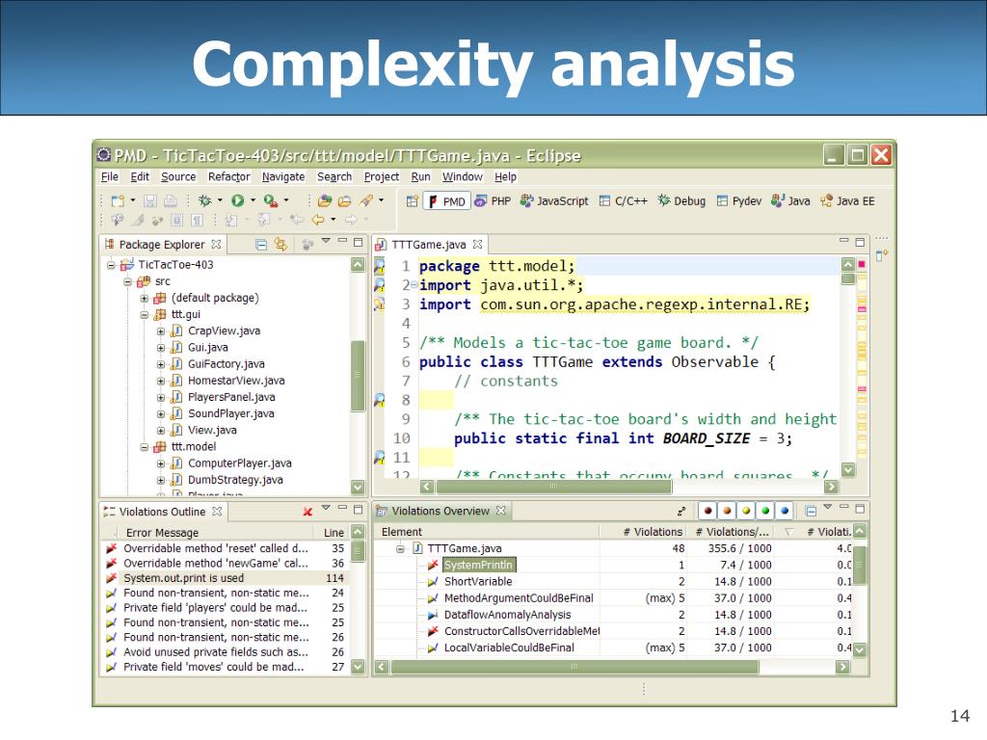Toggle green priority 4 filter
Screen dimensions: 987x740
click(765, 511)
